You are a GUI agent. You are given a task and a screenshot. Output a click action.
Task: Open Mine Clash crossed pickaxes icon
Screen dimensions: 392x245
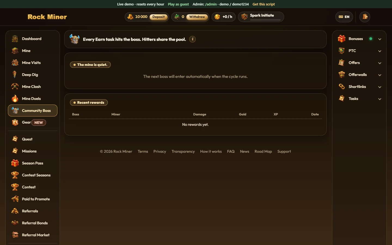point(15,87)
